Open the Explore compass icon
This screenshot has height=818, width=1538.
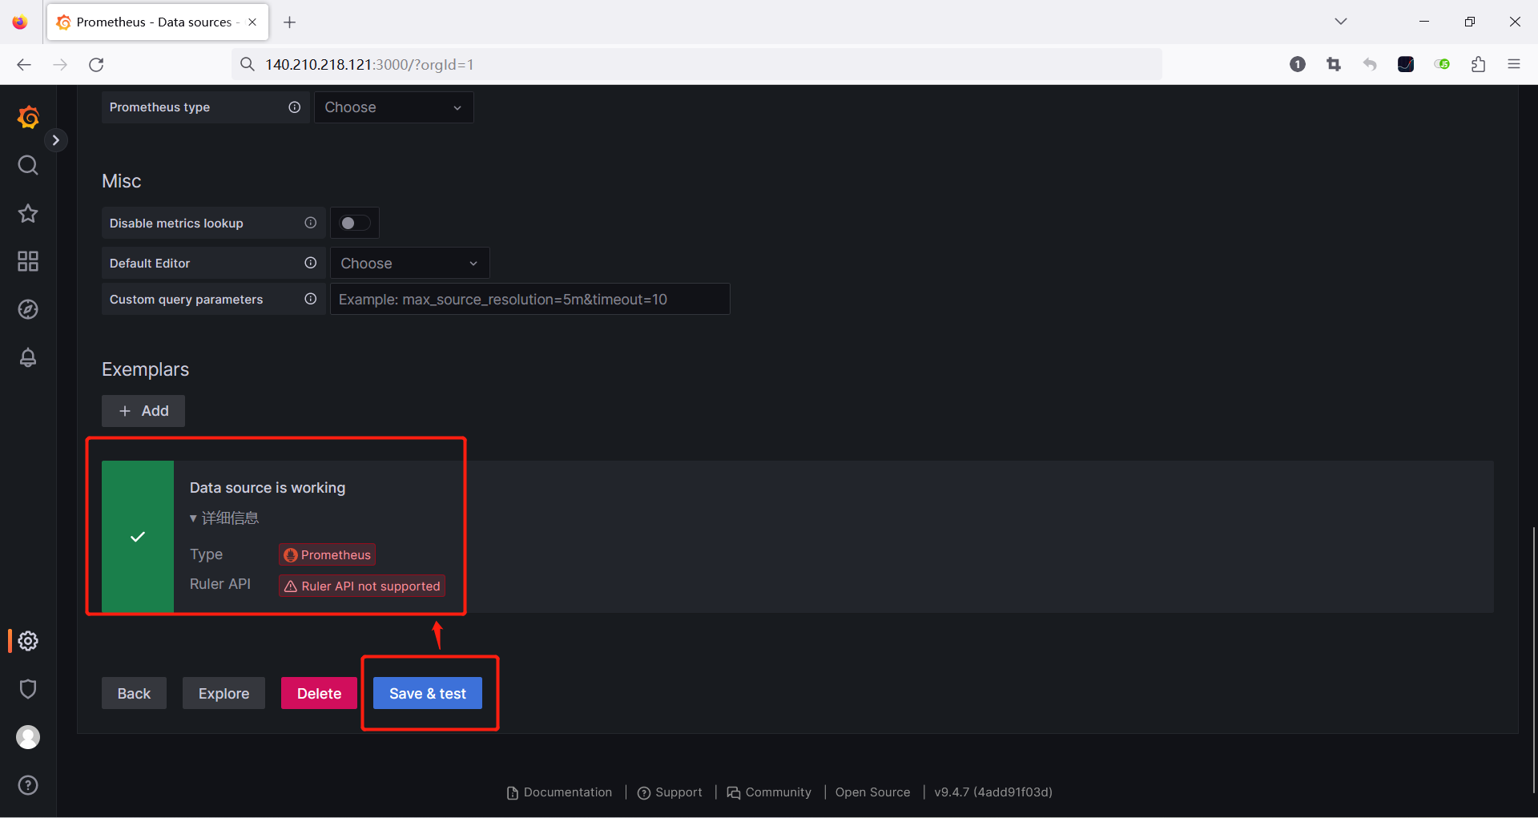pyautogui.click(x=28, y=309)
